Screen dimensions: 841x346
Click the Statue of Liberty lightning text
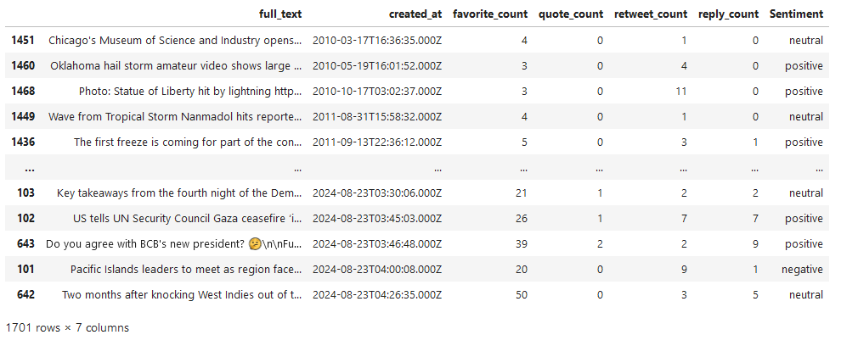(x=190, y=91)
